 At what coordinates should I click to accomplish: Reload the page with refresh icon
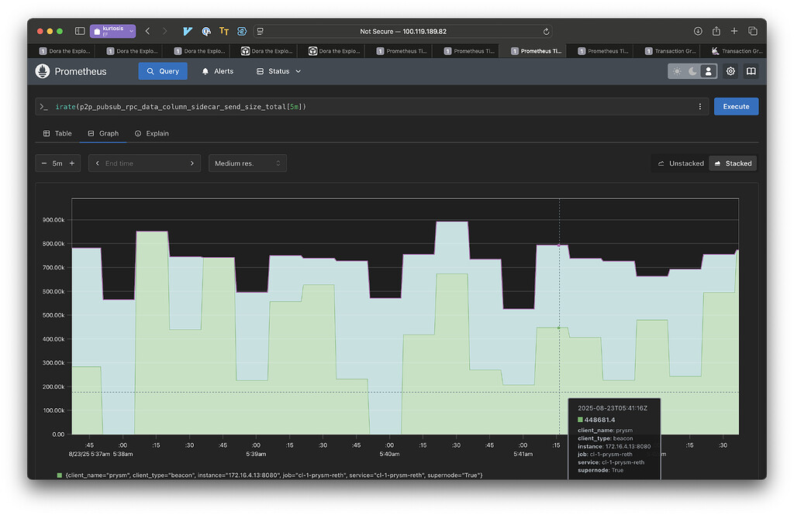(546, 32)
